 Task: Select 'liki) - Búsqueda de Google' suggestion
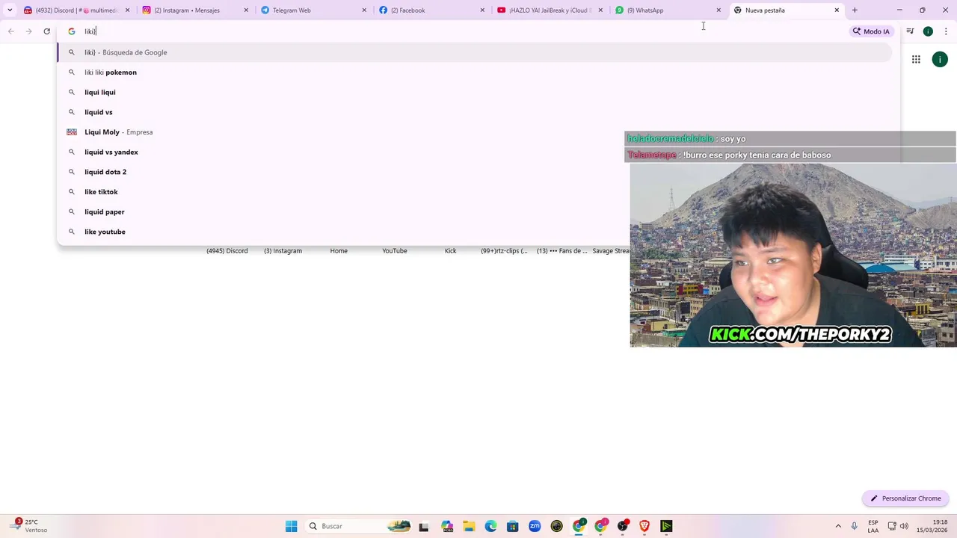(474, 52)
